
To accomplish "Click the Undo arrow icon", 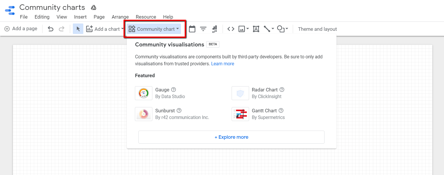I will click(x=51, y=29).
